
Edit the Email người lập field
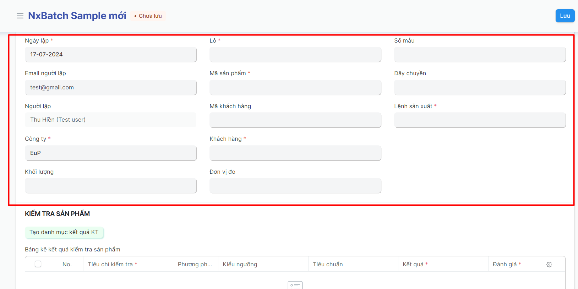pyautogui.click(x=110, y=88)
